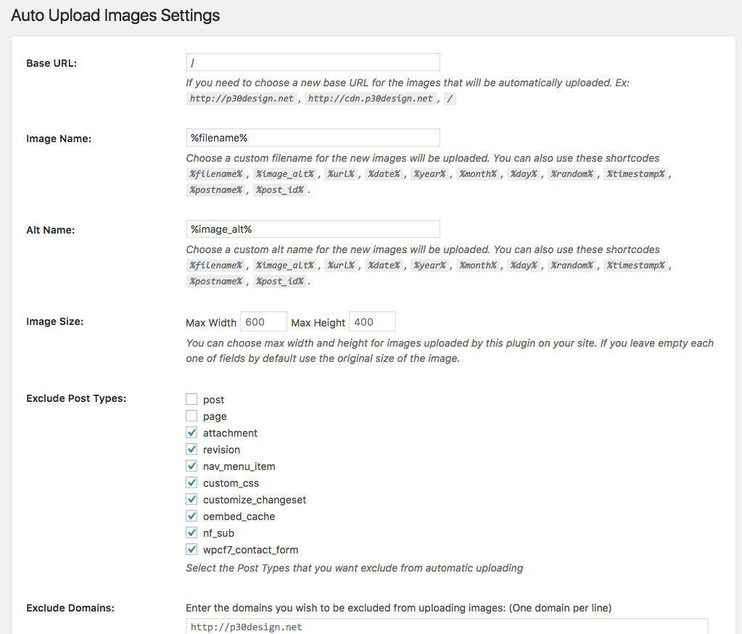Click into the Alt Name field

point(313,229)
